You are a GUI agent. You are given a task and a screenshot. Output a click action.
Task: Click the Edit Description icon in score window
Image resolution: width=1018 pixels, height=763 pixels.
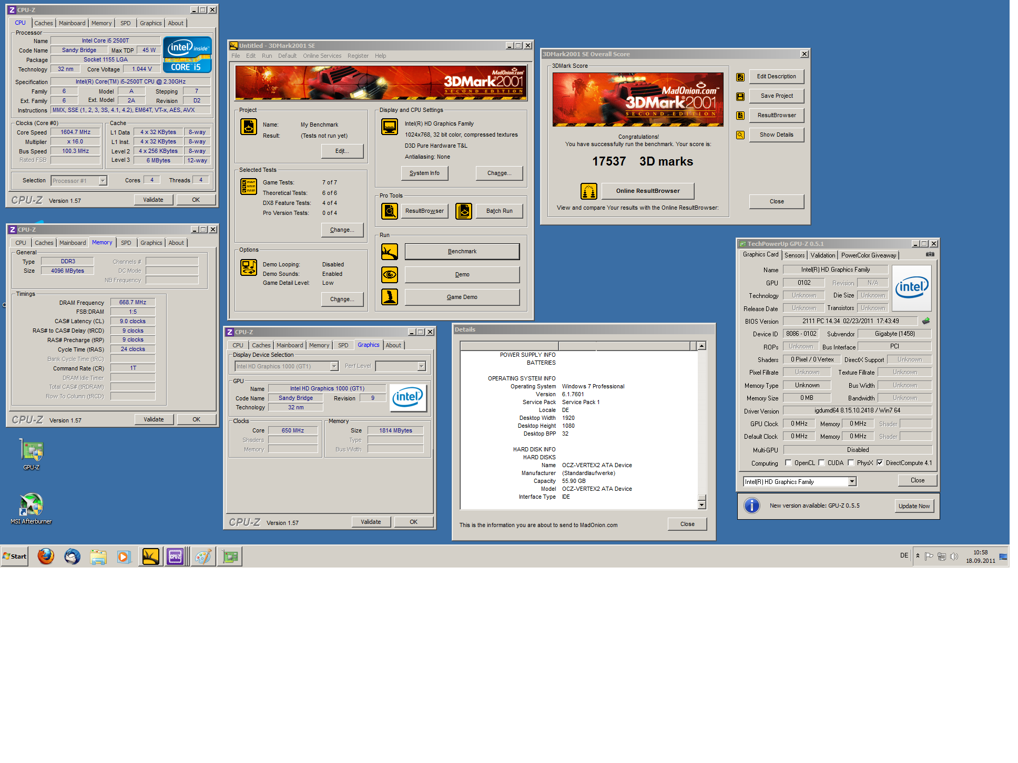tap(740, 77)
